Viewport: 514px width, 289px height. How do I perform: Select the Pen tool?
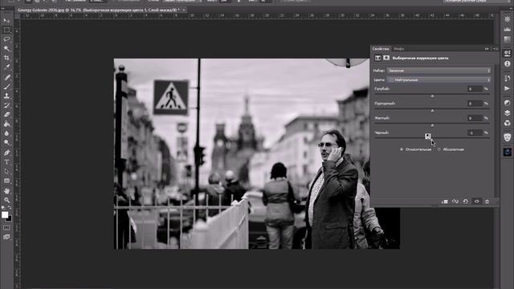pyautogui.click(x=6, y=153)
